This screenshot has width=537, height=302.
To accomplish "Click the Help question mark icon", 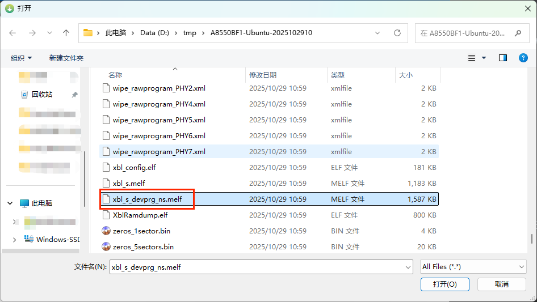I will pos(523,58).
